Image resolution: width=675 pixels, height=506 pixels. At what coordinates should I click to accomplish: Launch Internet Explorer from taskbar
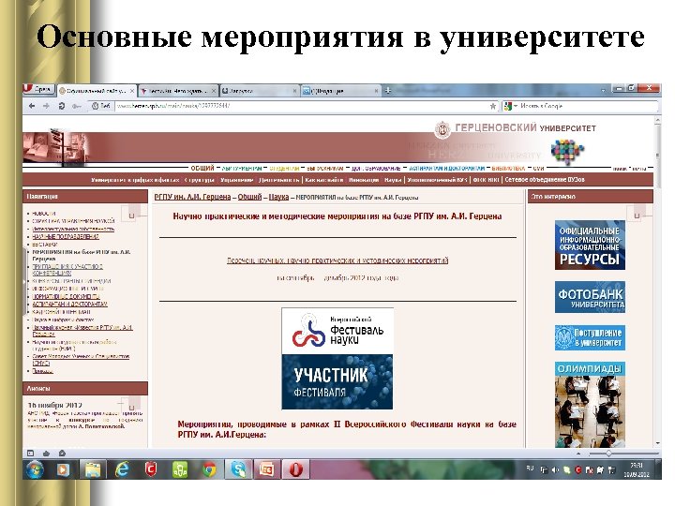122,469
